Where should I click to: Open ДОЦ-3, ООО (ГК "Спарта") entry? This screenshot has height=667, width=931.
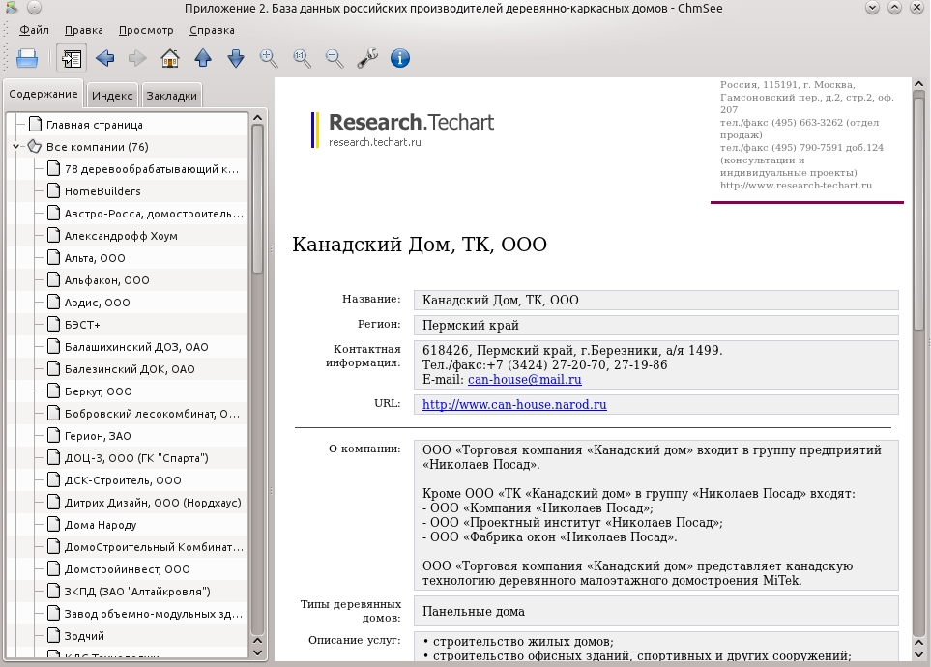click(x=136, y=458)
